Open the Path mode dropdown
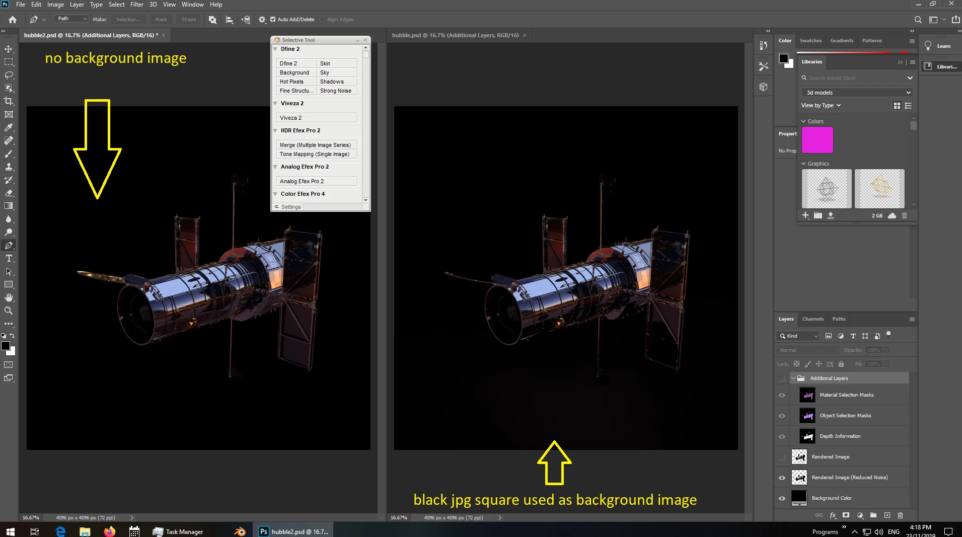The height and width of the screenshot is (537, 962). click(72, 19)
